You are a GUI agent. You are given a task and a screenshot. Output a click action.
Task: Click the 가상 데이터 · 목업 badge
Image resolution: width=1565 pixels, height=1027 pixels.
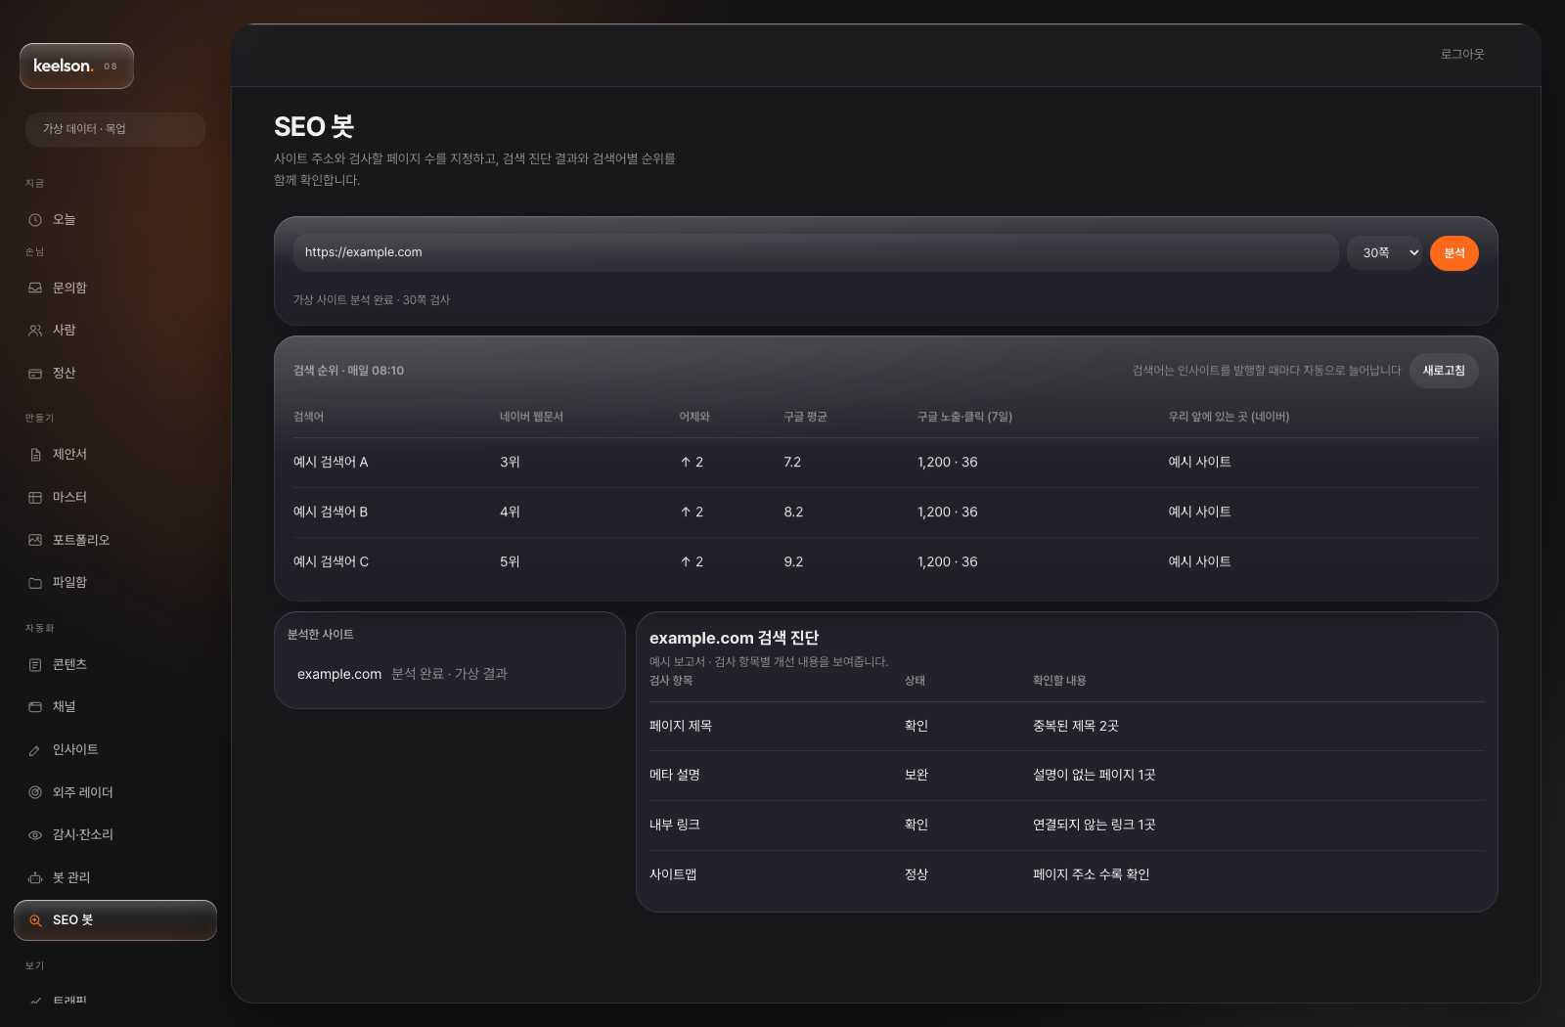pyautogui.click(x=115, y=129)
